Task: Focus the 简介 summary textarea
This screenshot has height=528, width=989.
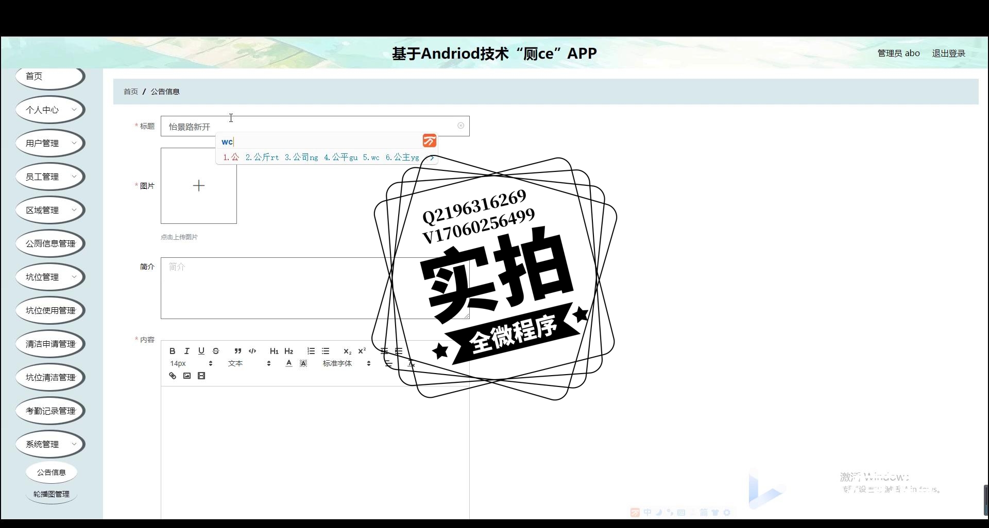Action: [x=315, y=288]
